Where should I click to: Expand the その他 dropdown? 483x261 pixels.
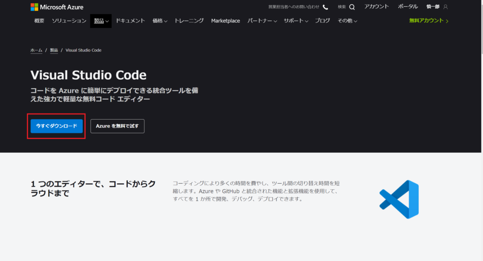pyautogui.click(x=347, y=21)
